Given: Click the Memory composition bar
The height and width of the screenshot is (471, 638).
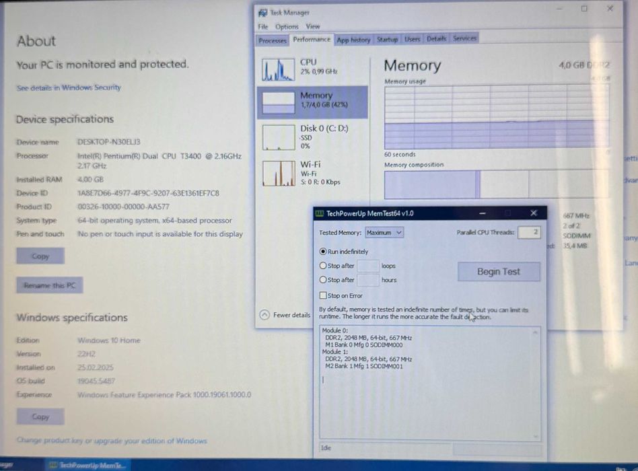Looking at the screenshot, I should [x=497, y=184].
